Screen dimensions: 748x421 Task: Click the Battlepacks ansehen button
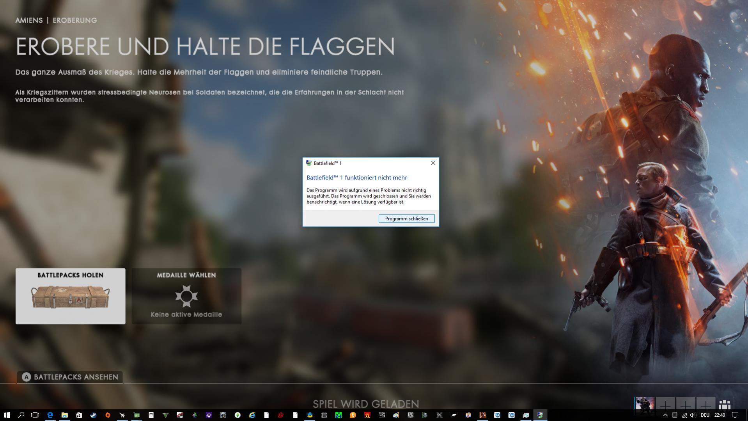[x=70, y=377]
